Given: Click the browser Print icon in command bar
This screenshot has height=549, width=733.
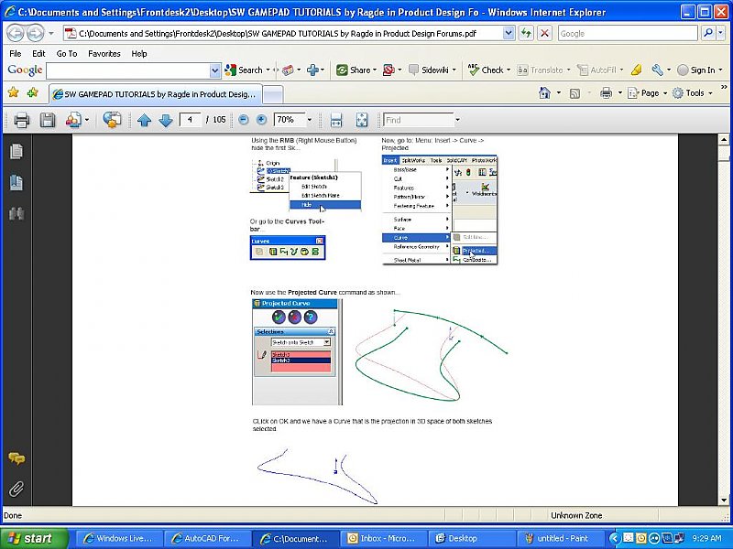Looking at the screenshot, I should click(x=606, y=93).
